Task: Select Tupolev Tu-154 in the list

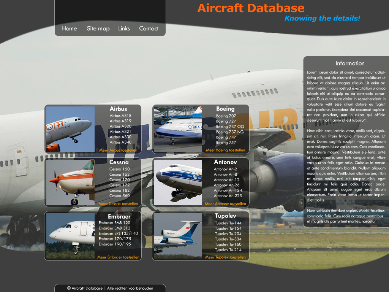Action: pos(228,229)
